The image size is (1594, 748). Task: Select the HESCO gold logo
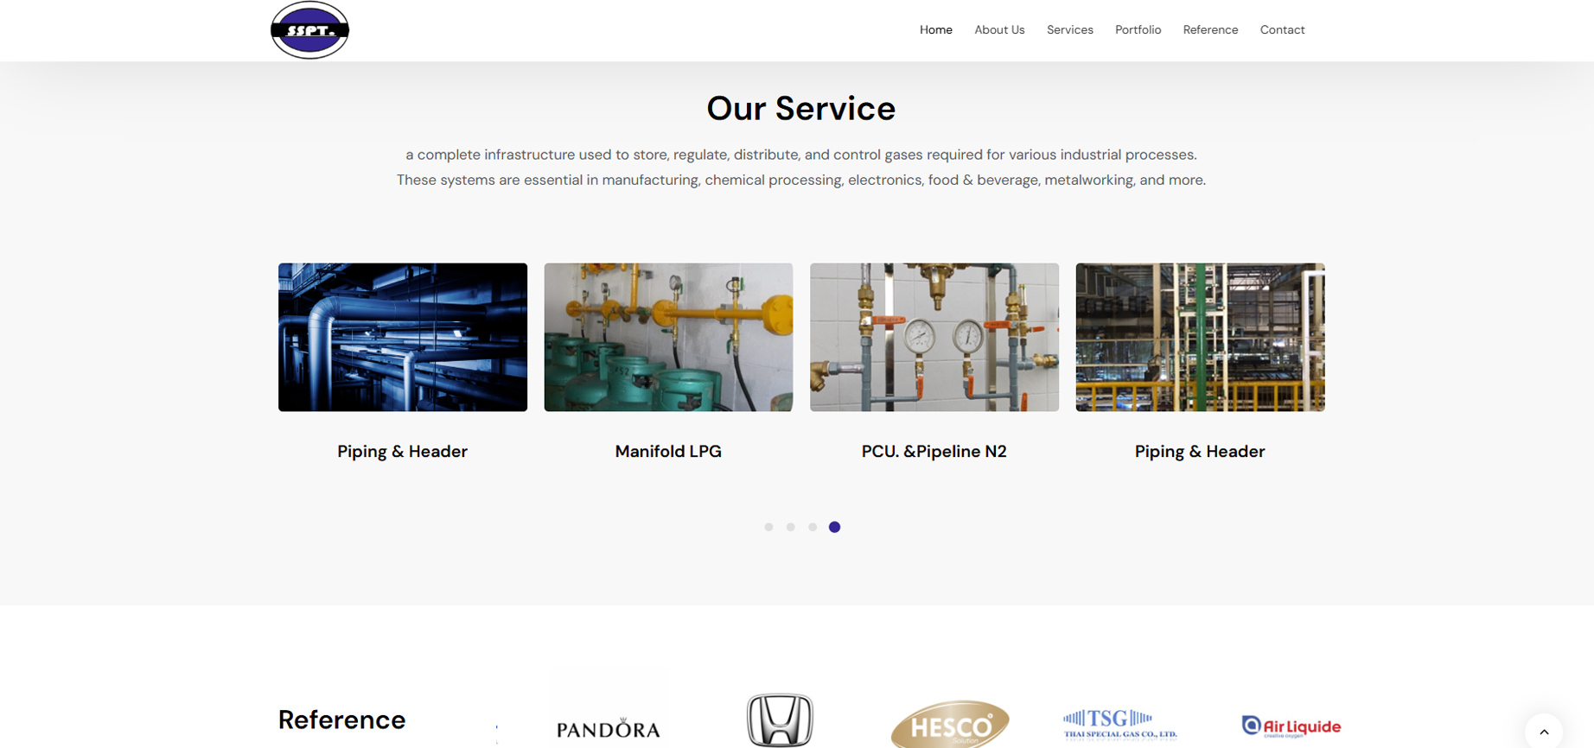click(x=949, y=726)
